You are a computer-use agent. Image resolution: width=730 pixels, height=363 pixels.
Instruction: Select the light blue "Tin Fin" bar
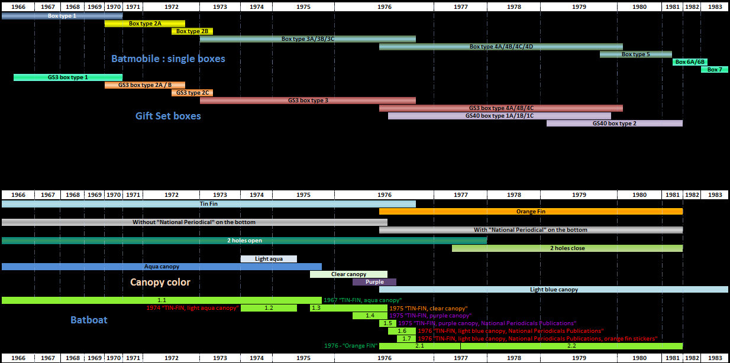point(209,204)
